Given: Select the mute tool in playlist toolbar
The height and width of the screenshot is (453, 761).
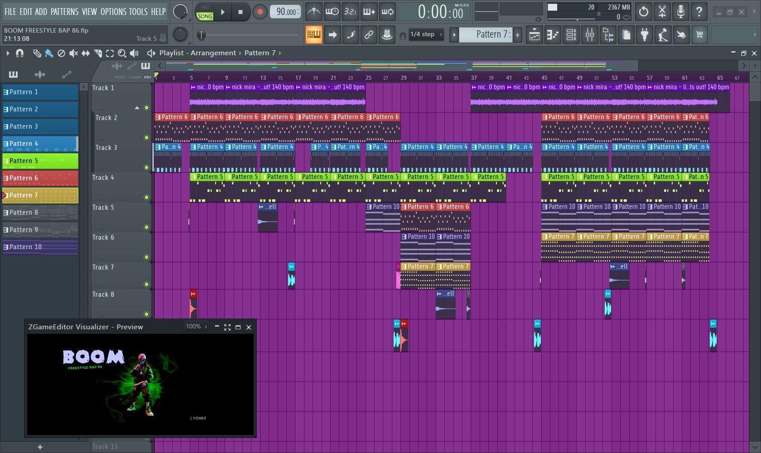Looking at the screenshot, I should pyautogui.click(x=73, y=53).
